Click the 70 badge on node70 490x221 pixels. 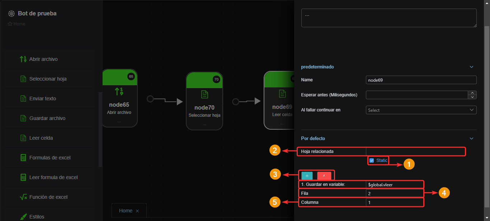(216, 80)
